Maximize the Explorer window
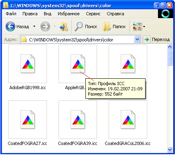Viewport: 176px width, 155px height. (x=163, y=5)
